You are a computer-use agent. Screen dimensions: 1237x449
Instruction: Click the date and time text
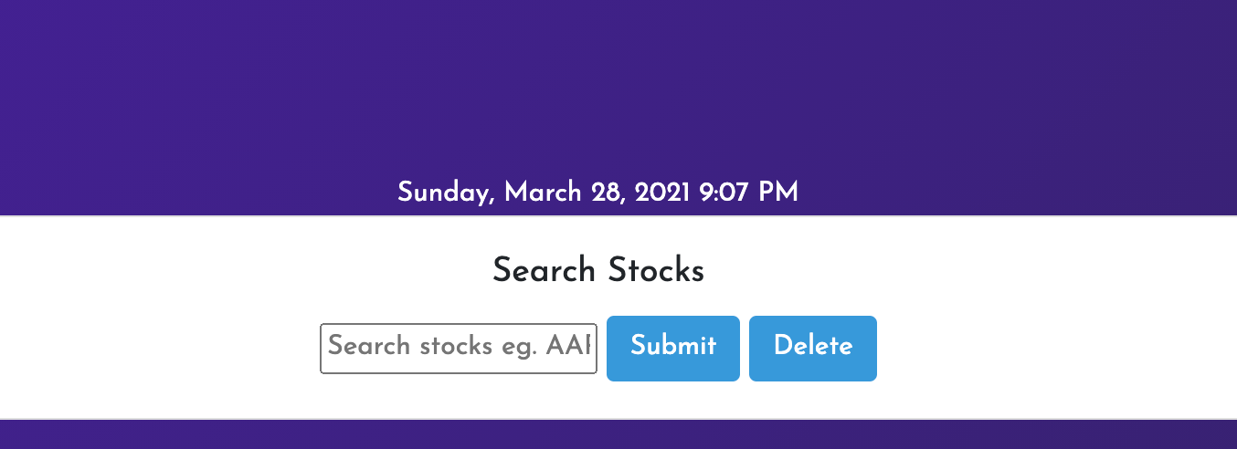tap(597, 193)
